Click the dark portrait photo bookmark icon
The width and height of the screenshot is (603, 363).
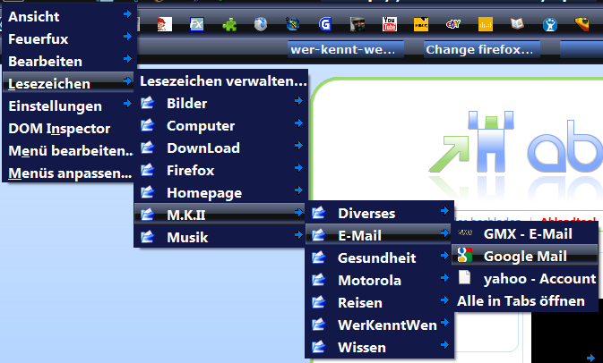coord(357,24)
